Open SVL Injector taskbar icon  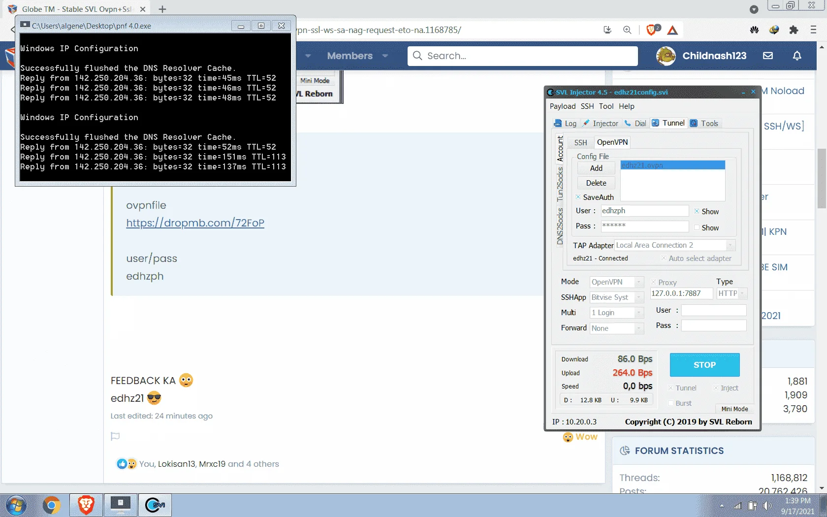pos(155,505)
